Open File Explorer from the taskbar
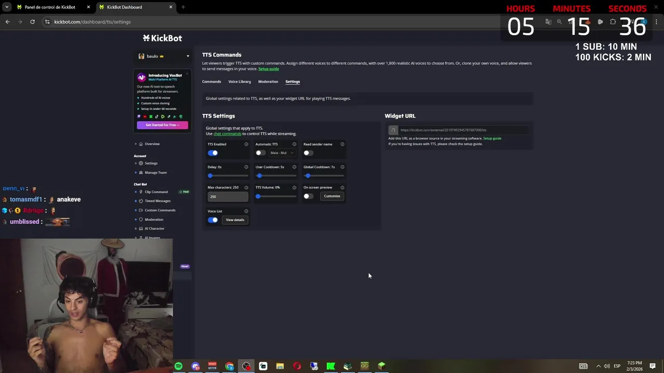This screenshot has width=664, height=373. [x=280, y=366]
